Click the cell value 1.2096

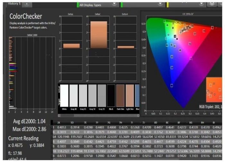pos(75,156)
